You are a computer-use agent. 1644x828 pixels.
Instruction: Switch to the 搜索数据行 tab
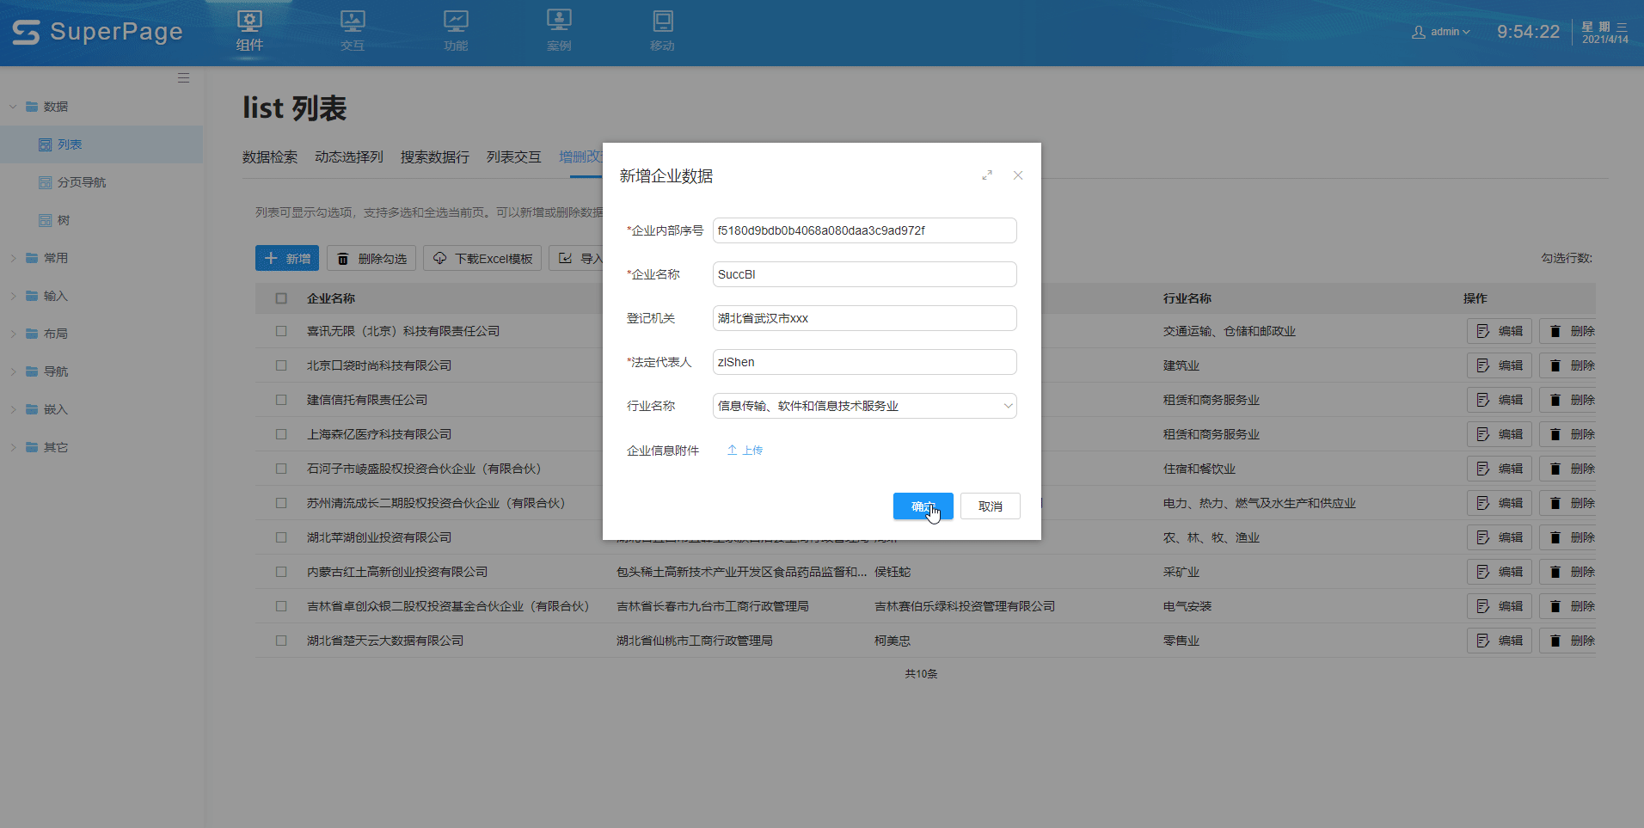[x=434, y=157]
